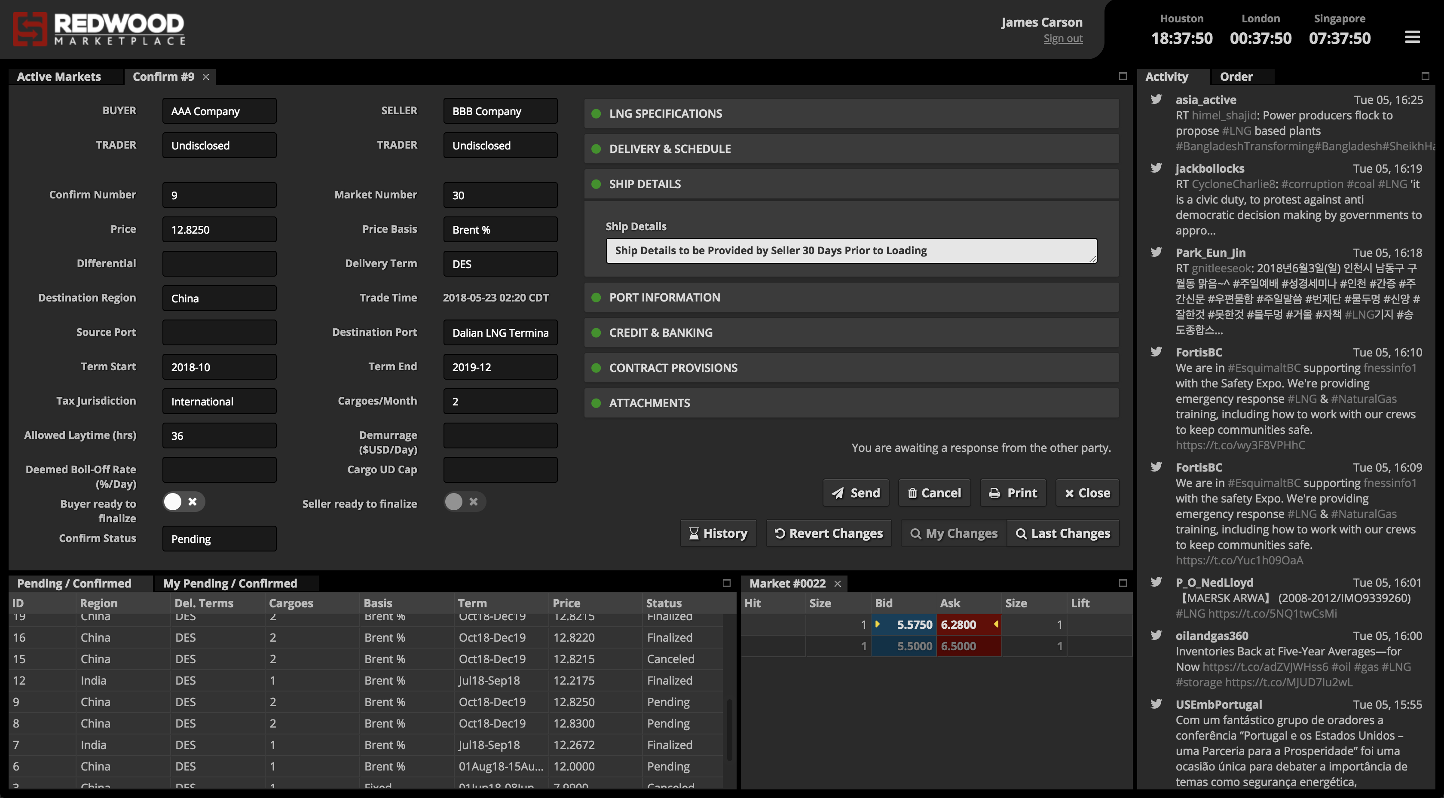Screen dimensions: 1444x798
Task: Click Twitter icon beside oilandgas360
Action: tap(1156, 636)
